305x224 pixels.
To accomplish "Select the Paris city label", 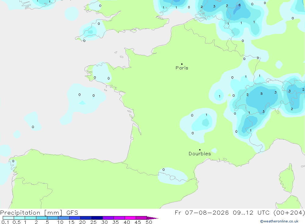I will (x=182, y=68).
